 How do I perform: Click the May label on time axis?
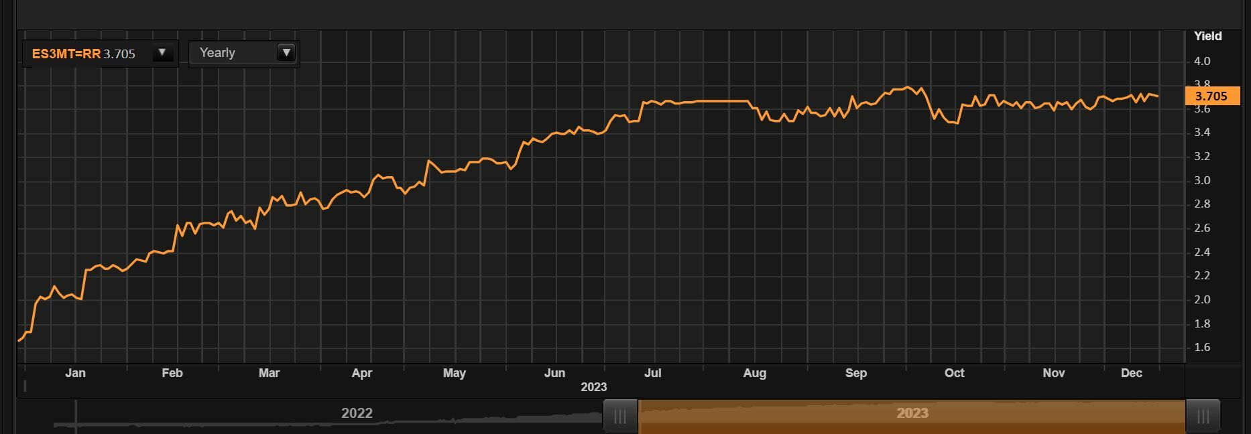tap(455, 373)
